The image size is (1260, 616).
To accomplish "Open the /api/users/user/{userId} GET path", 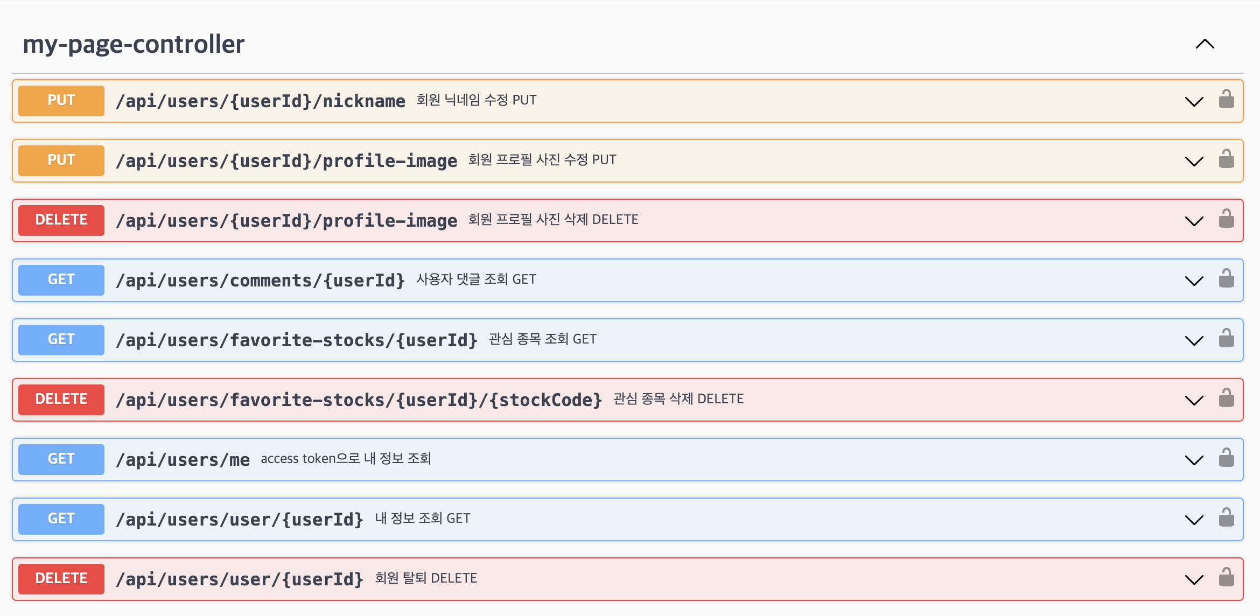I will [x=240, y=520].
